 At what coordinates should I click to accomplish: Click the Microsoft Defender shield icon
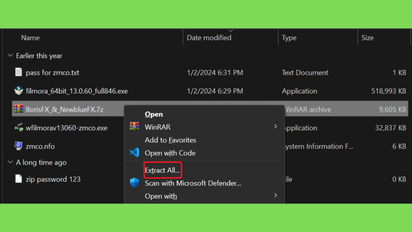[134, 182]
